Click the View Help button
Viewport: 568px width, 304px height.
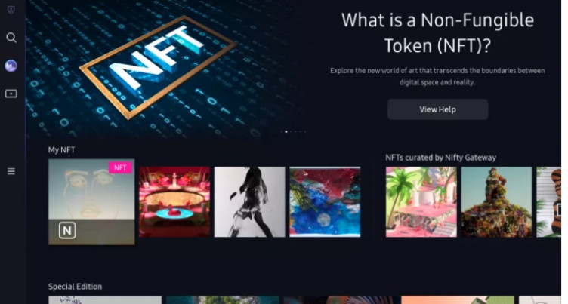click(x=437, y=109)
